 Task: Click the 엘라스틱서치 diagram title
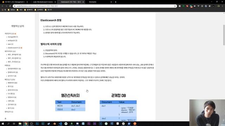[x=70, y=96]
